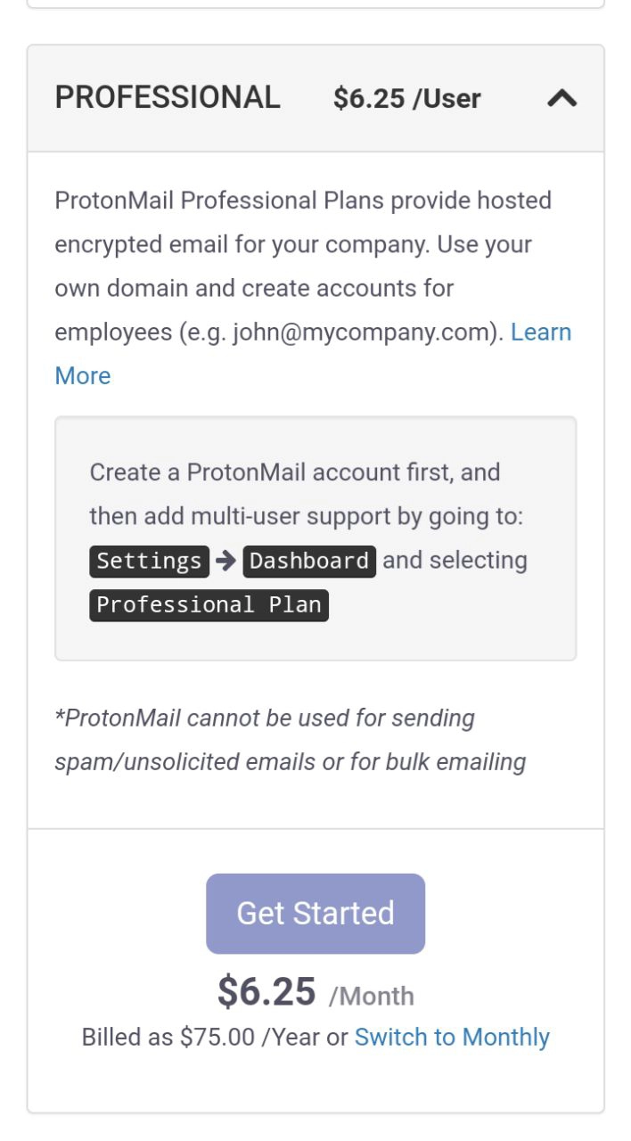The height and width of the screenshot is (1141, 631).
Task: Open the Learn More link
Action: [540, 332]
